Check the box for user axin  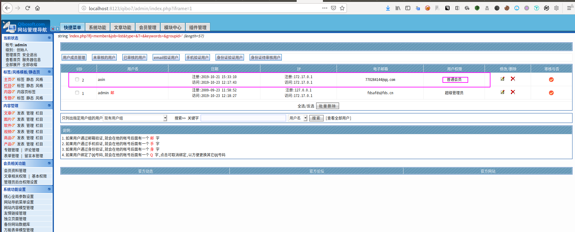(77, 79)
